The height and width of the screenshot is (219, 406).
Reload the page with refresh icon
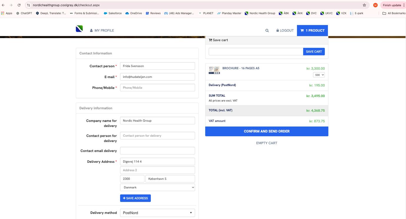(19, 5)
